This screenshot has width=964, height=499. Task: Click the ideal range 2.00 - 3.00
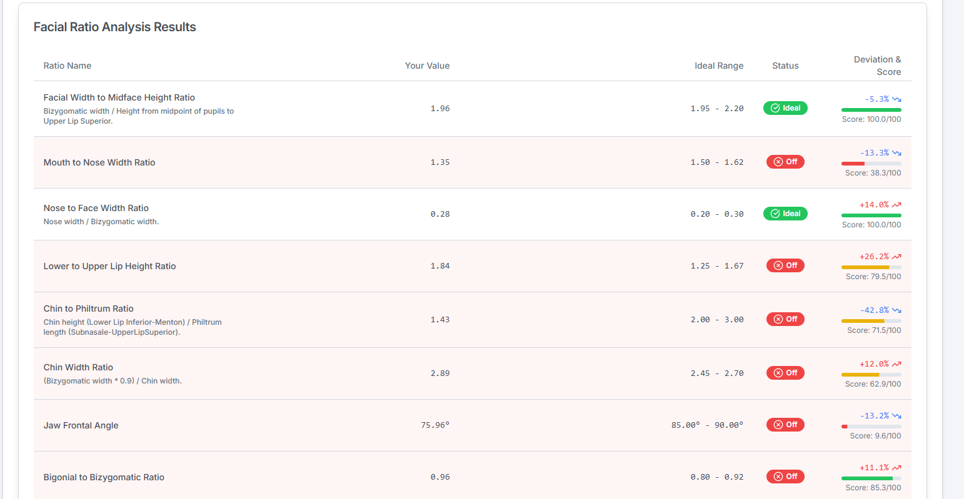pyautogui.click(x=717, y=320)
